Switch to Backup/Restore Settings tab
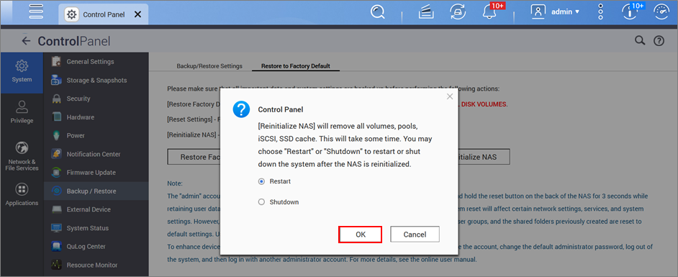The image size is (678, 277). point(209,66)
